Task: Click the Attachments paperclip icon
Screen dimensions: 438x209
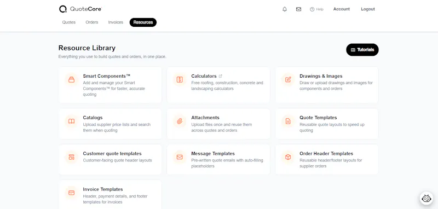Action: point(180,121)
